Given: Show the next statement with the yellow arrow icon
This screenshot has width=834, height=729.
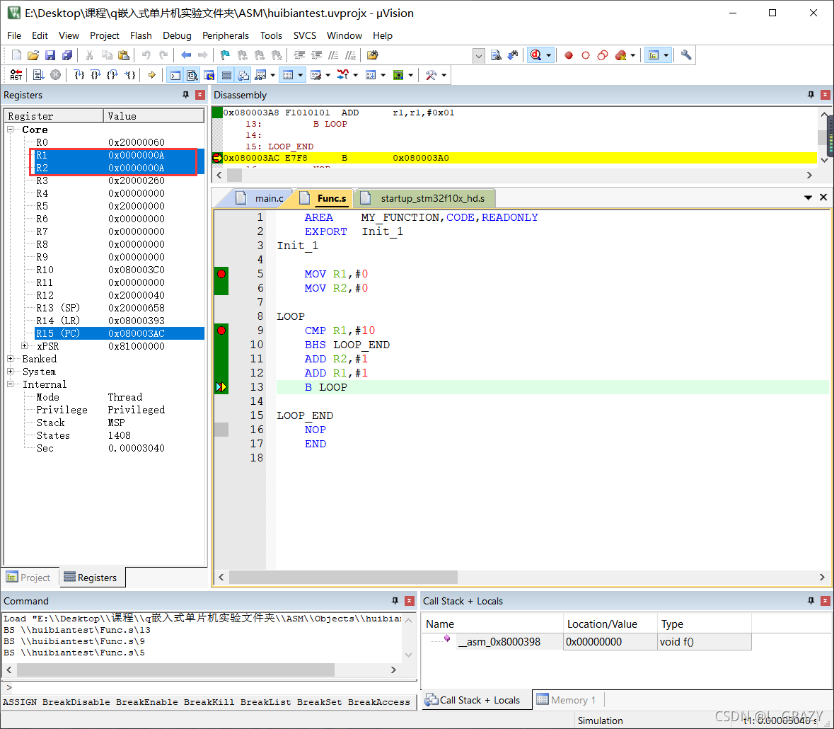Looking at the screenshot, I should tap(151, 75).
